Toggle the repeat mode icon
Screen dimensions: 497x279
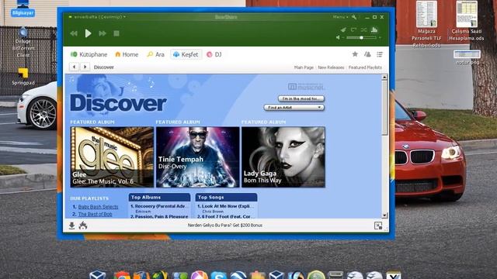tap(353, 29)
